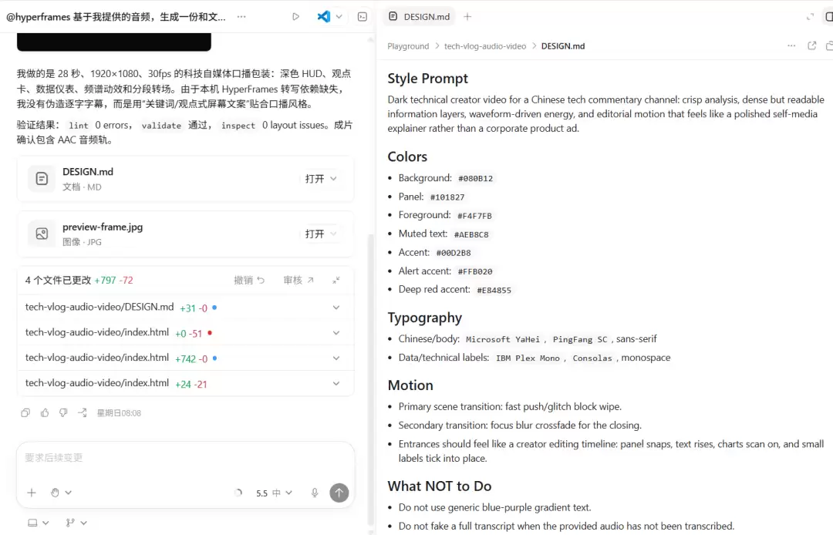Image resolution: width=833 pixels, height=535 pixels.
Task: Give thumbs up to the response
Action: [x=45, y=412]
